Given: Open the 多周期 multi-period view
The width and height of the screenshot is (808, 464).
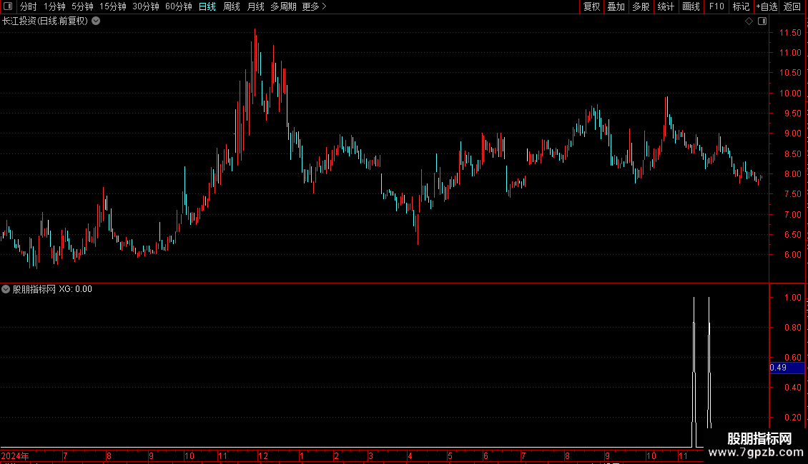Looking at the screenshot, I should (x=283, y=6).
